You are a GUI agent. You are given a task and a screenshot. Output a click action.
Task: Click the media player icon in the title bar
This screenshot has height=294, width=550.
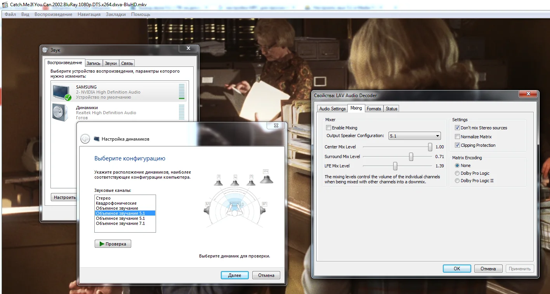coord(5,5)
